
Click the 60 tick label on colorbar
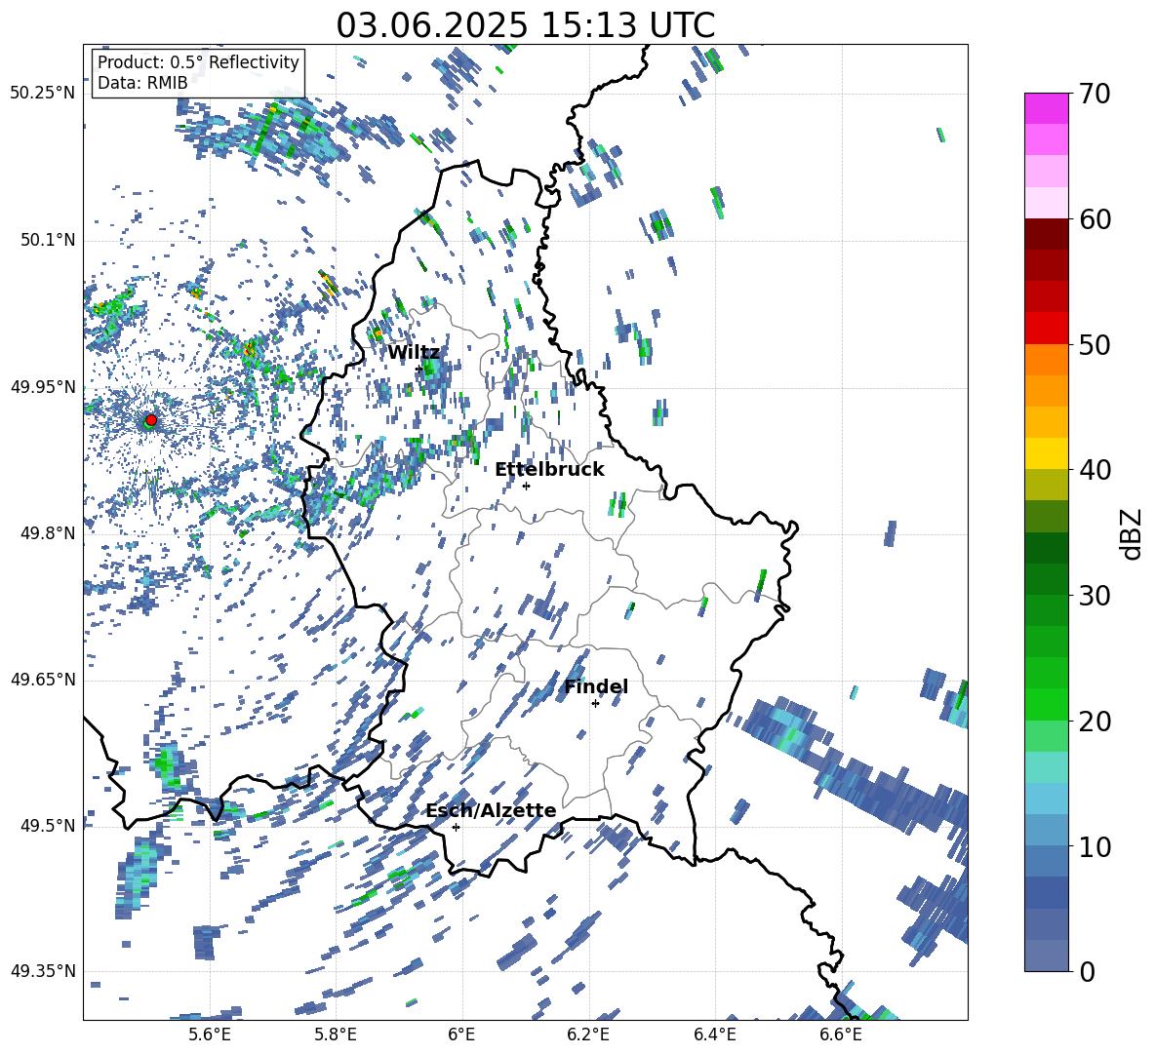[x=1095, y=219]
